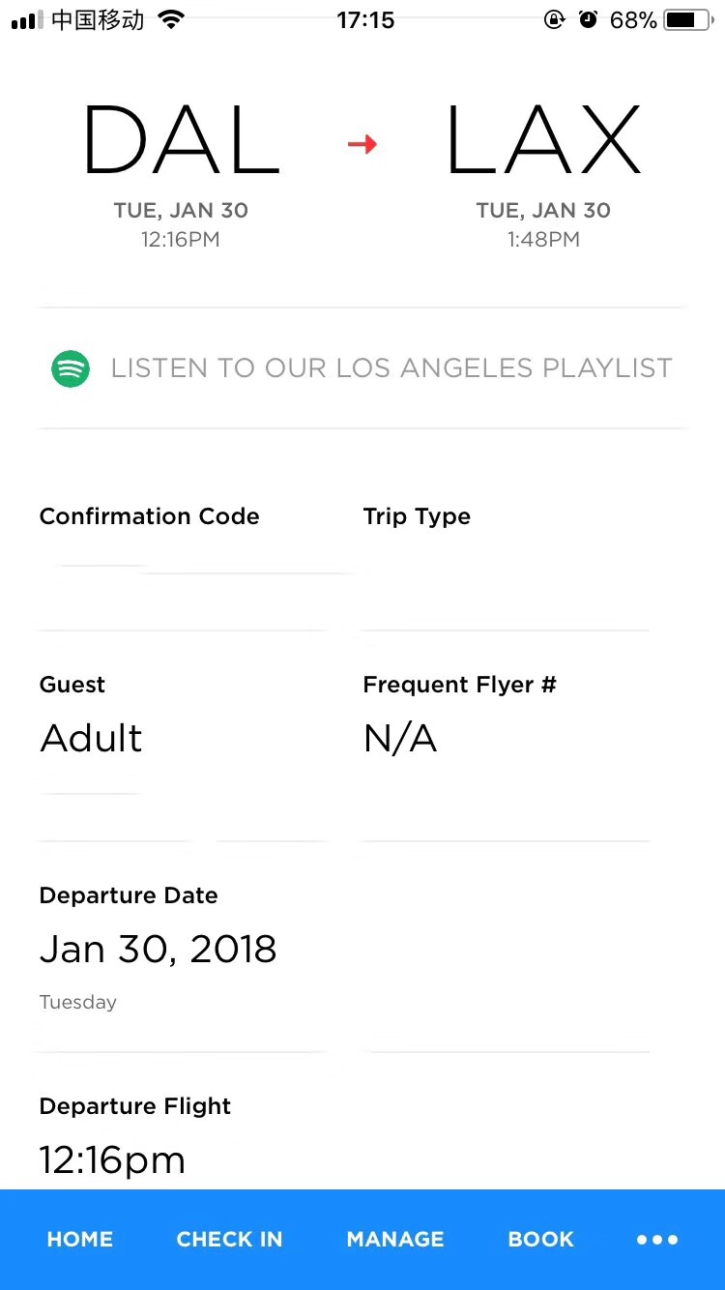The width and height of the screenshot is (725, 1290).
Task: Tap the battery icon in status bar
Action: point(686,19)
